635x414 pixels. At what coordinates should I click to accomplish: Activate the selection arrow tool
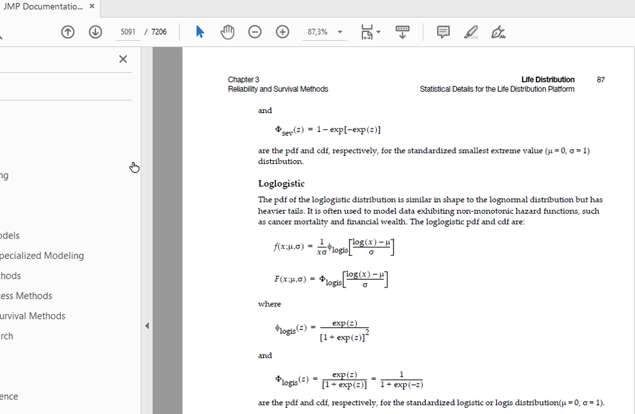click(200, 32)
